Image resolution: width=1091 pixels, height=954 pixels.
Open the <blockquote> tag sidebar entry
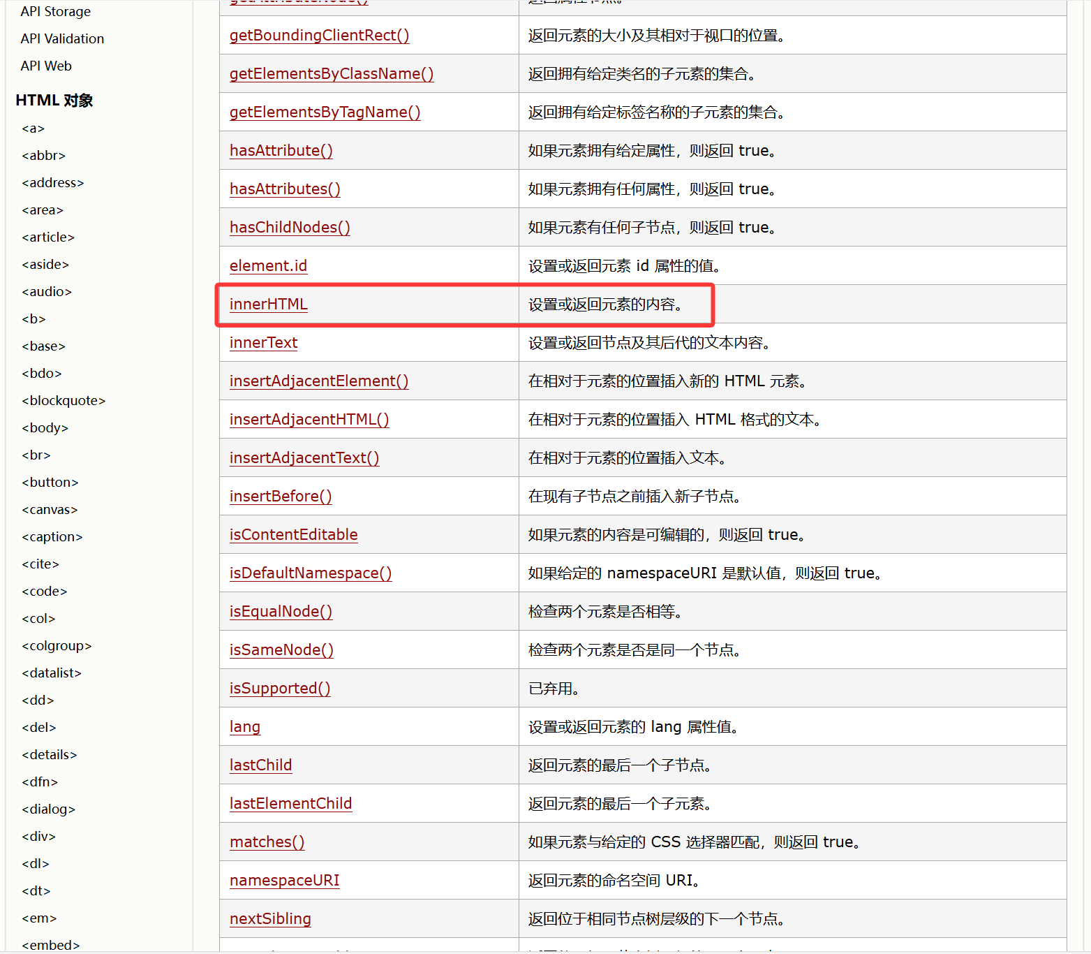64,400
